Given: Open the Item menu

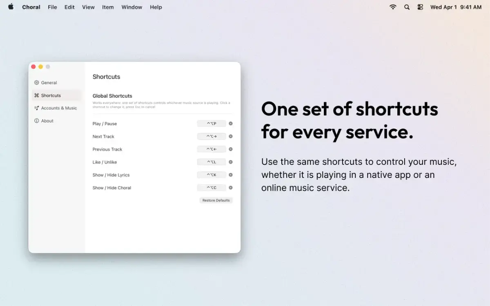Looking at the screenshot, I should [108, 7].
